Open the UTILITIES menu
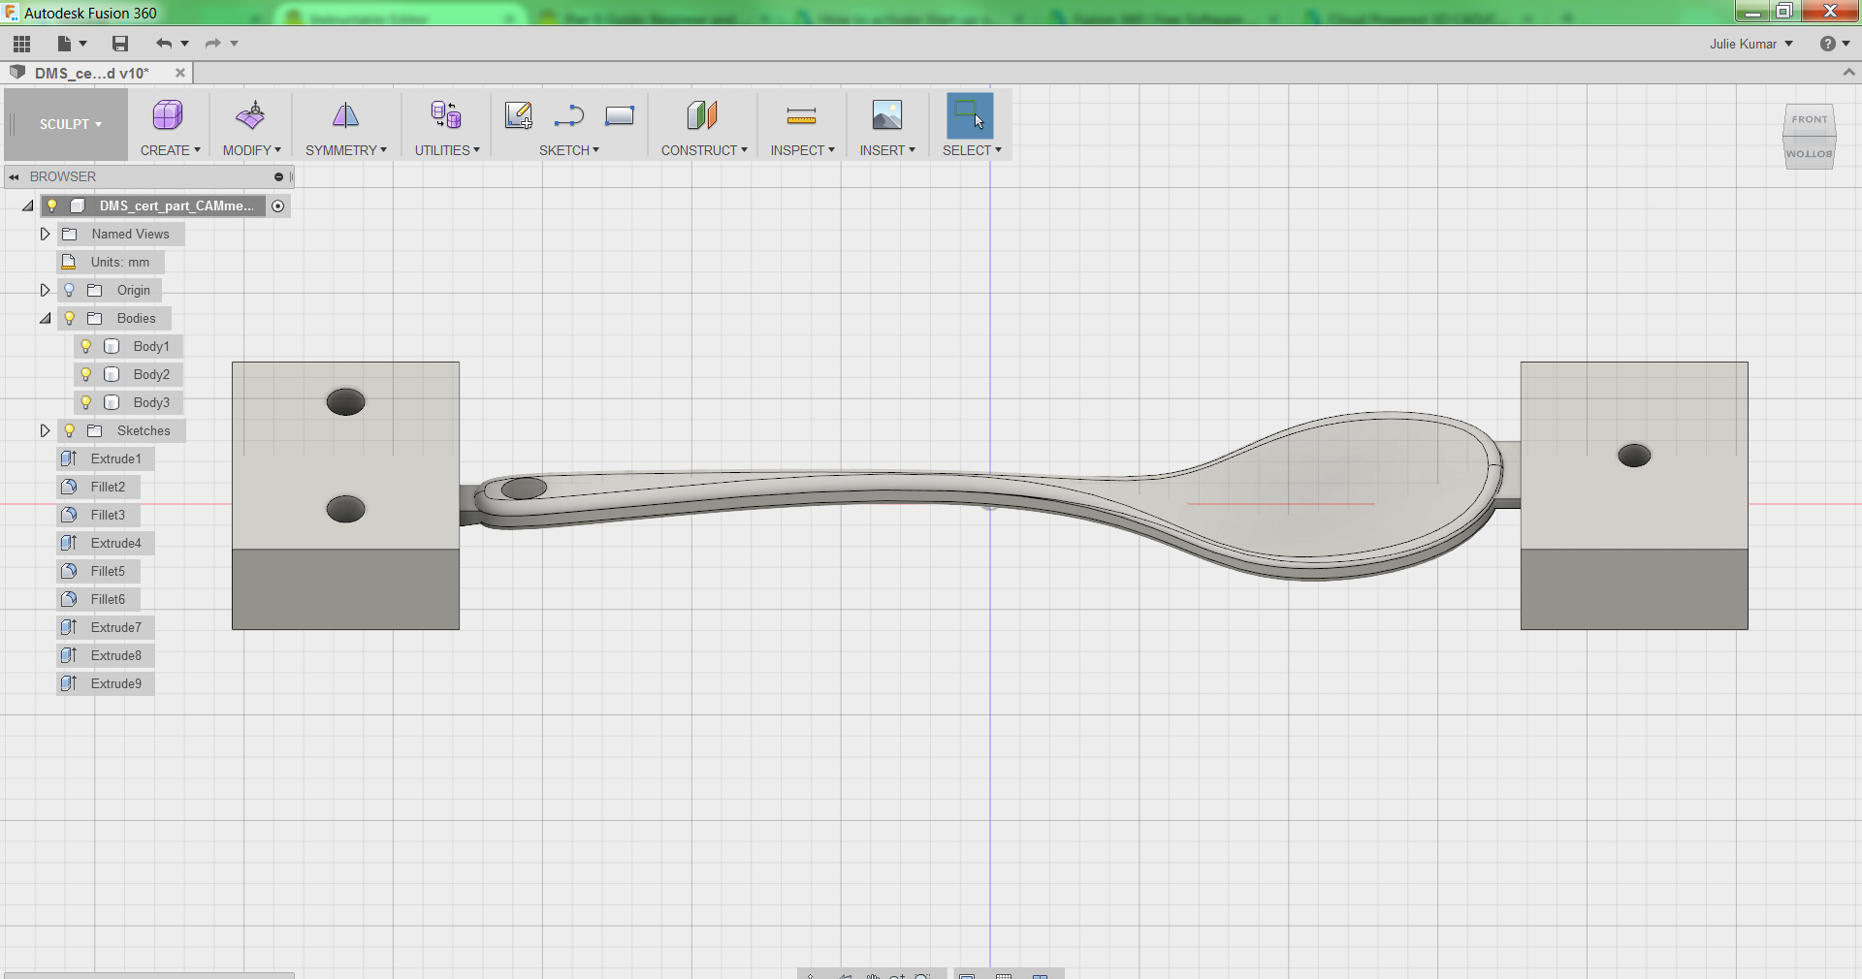The image size is (1862, 979). click(447, 150)
